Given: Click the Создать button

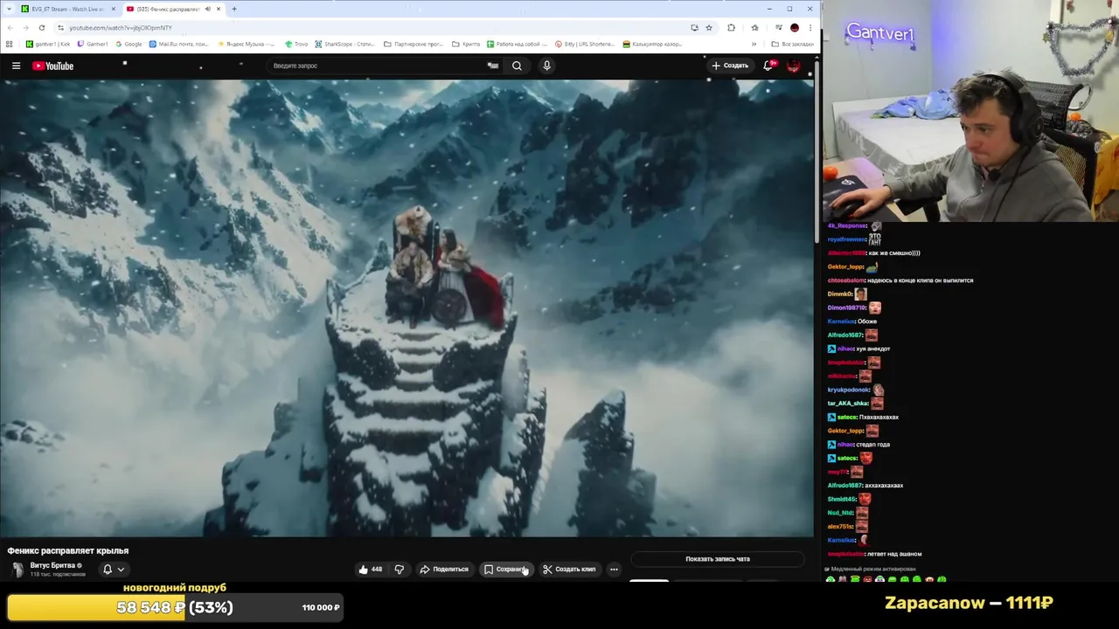Looking at the screenshot, I should [x=730, y=66].
